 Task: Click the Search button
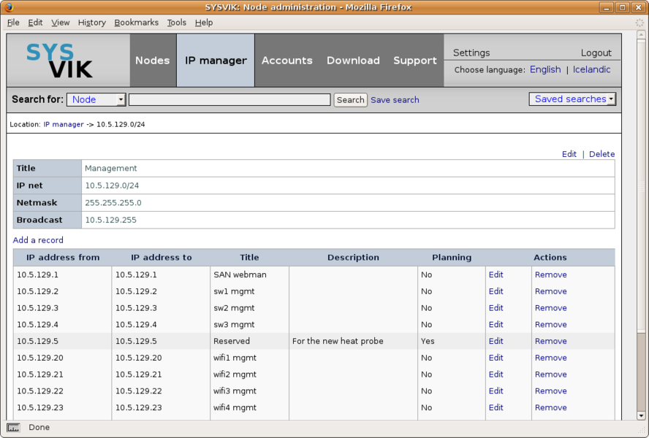[351, 100]
